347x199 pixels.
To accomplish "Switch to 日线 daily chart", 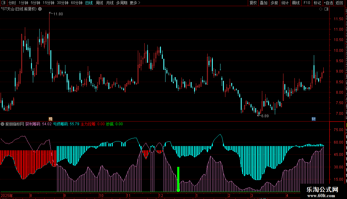I will (89, 3).
